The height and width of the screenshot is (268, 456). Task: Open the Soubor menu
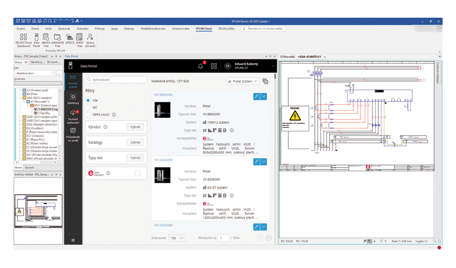[x=20, y=28]
